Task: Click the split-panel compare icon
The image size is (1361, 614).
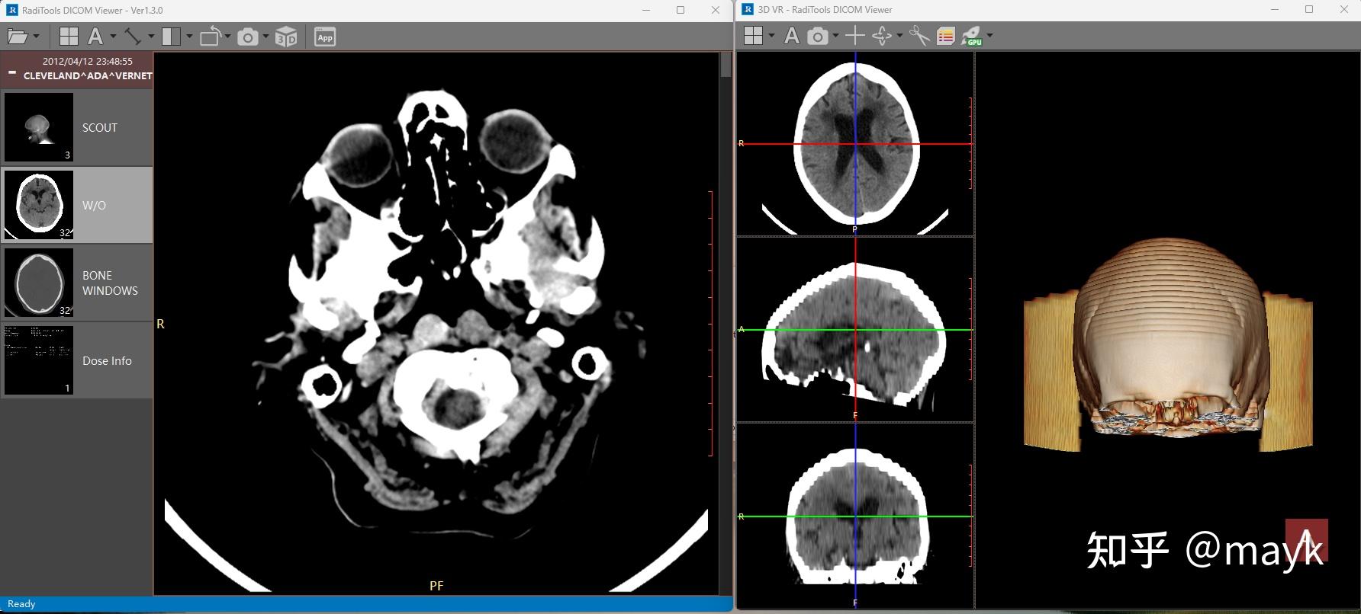Action: click(171, 37)
